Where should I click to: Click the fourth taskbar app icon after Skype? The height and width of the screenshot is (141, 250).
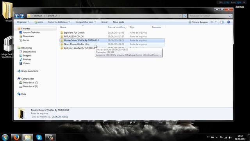[50, 137]
